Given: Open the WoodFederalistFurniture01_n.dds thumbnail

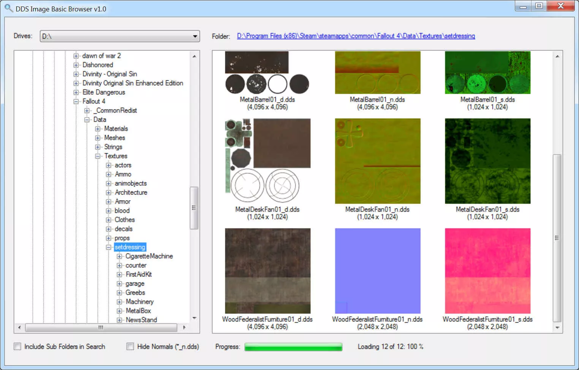Looking at the screenshot, I should [378, 271].
